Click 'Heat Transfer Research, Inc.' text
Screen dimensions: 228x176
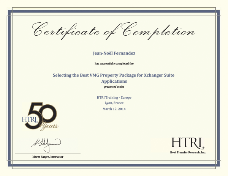[188, 152]
